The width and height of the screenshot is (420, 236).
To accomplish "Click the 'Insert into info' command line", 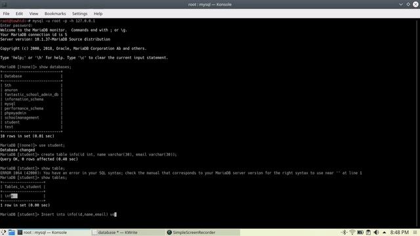I will 58,214.
